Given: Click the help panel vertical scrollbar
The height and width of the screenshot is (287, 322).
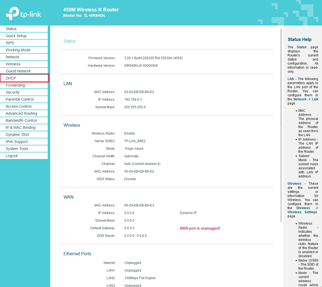Looking at the screenshot, I should [x=281, y=125].
